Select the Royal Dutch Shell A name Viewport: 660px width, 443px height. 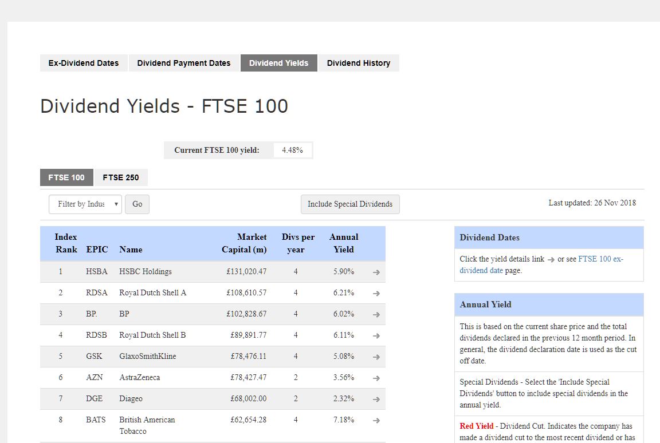153,292
